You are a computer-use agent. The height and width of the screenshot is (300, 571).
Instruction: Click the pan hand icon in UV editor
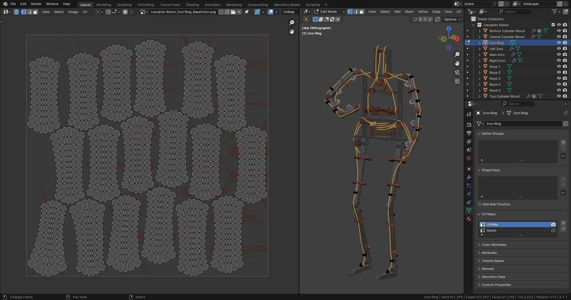click(x=292, y=32)
